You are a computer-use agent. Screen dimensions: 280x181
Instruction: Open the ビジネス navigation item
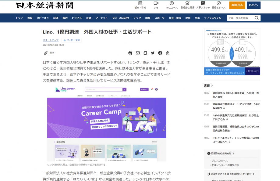click(x=77, y=18)
